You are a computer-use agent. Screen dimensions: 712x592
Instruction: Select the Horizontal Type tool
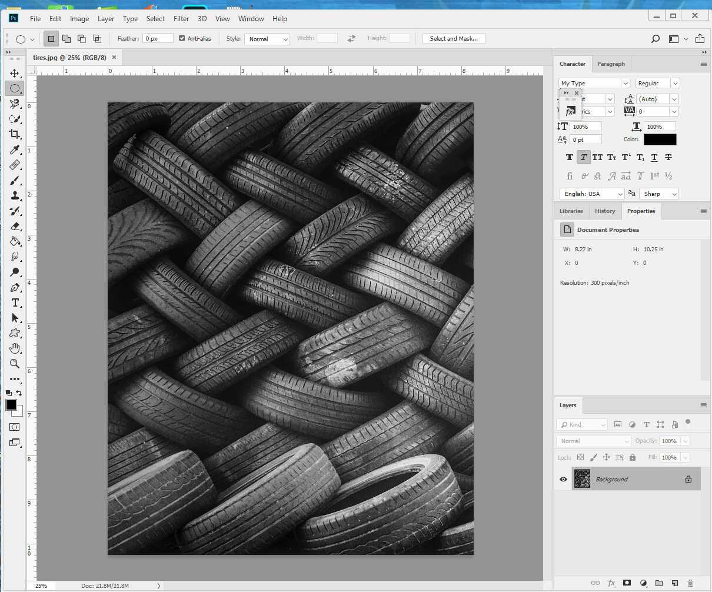(x=15, y=302)
